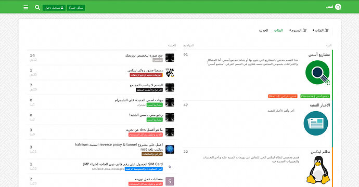Click avatar beside ضع صورة لتخصيص توزيعتك topic
359x187 pixels.
170,58
